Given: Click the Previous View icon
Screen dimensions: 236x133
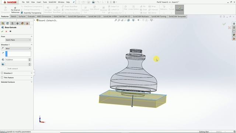Looking at the screenshot, I should pos(122,20).
